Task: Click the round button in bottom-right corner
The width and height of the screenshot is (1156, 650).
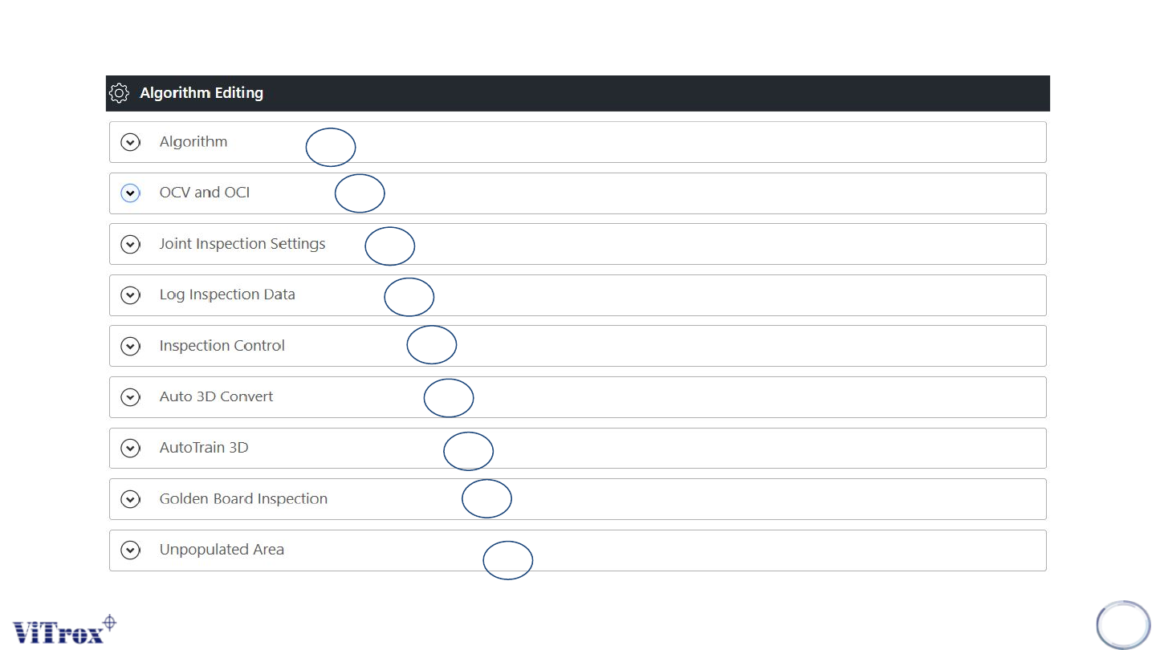Action: [x=1123, y=624]
